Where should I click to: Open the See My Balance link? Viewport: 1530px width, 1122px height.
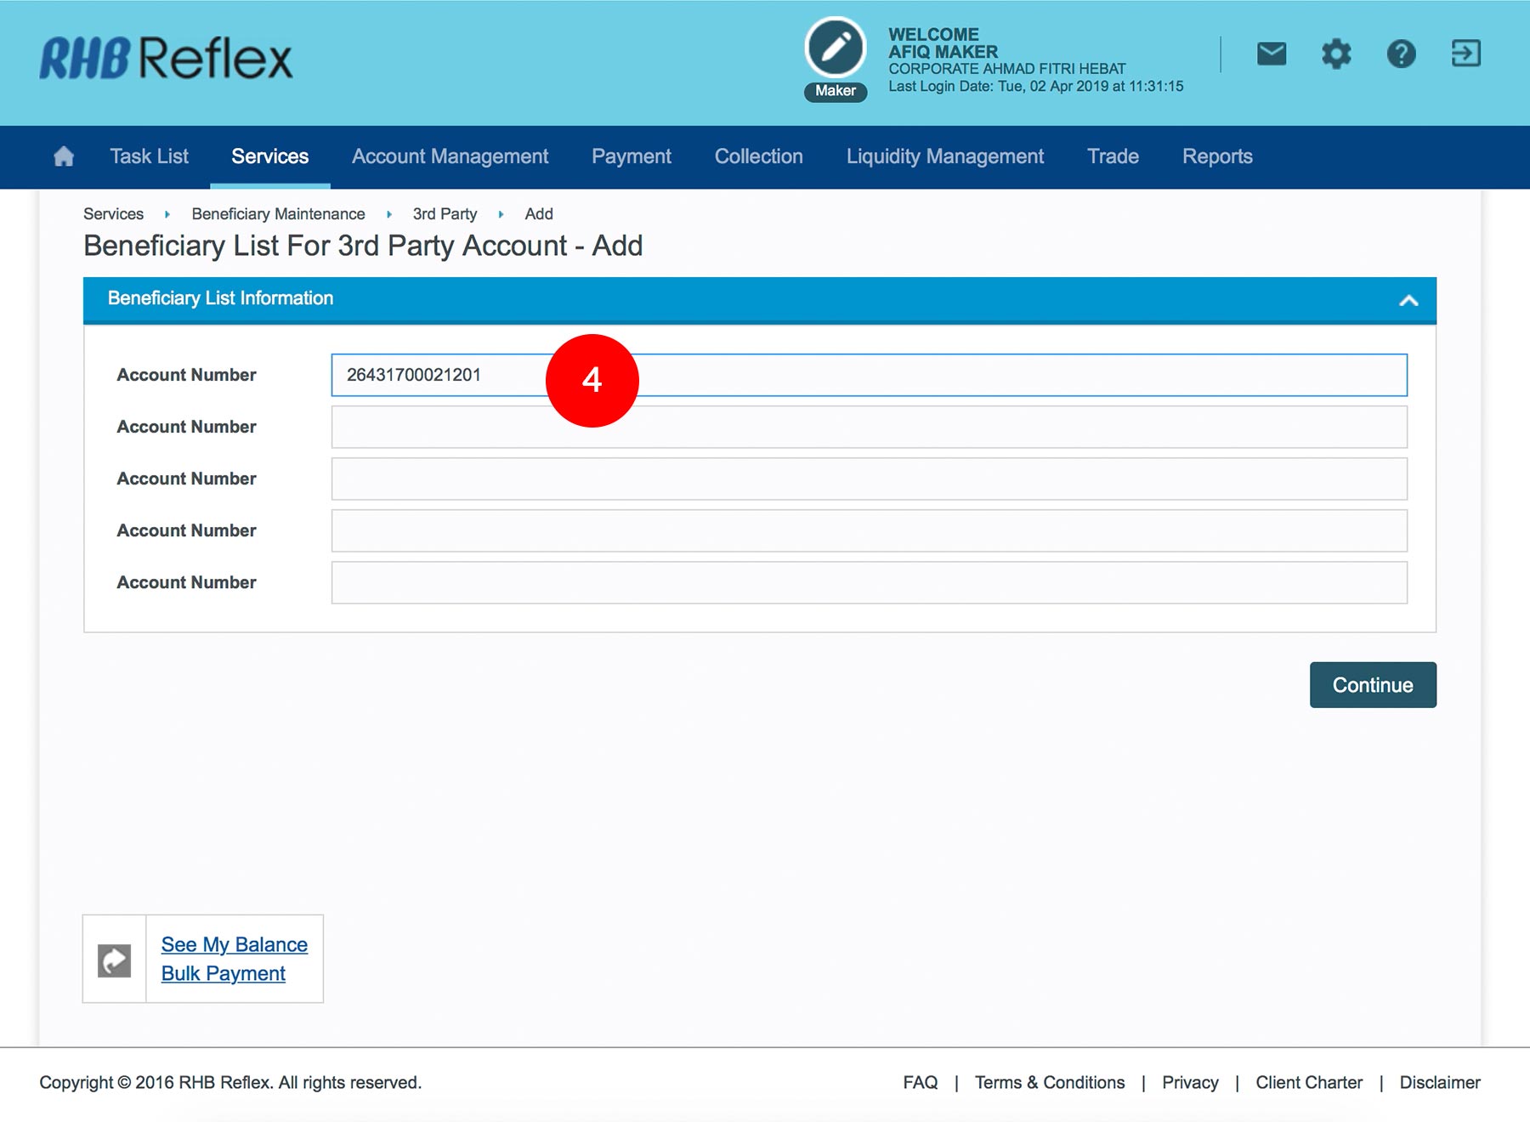tap(235, 944)
